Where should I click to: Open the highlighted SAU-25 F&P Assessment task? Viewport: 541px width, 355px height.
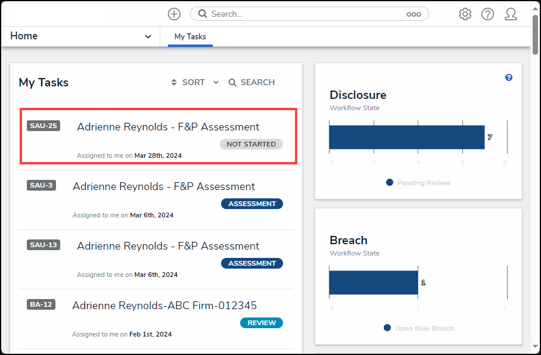pyautogui.click(x=168, y=127)
